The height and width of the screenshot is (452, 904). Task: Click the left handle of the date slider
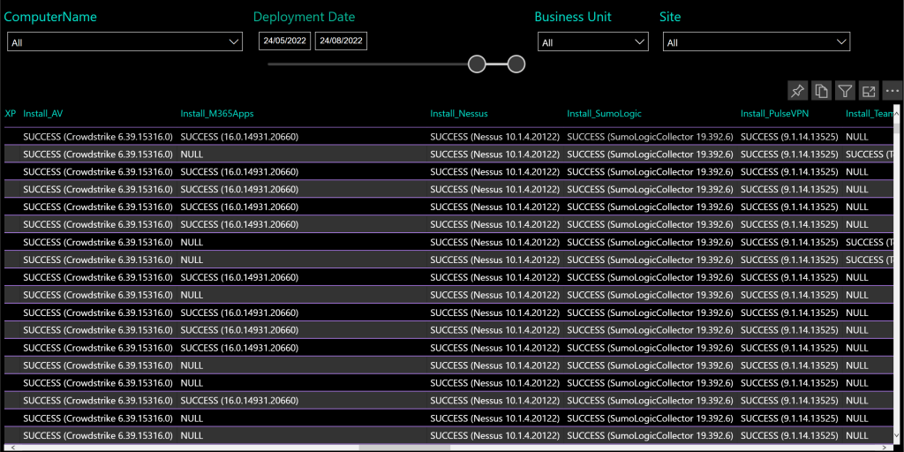(477, 64)
